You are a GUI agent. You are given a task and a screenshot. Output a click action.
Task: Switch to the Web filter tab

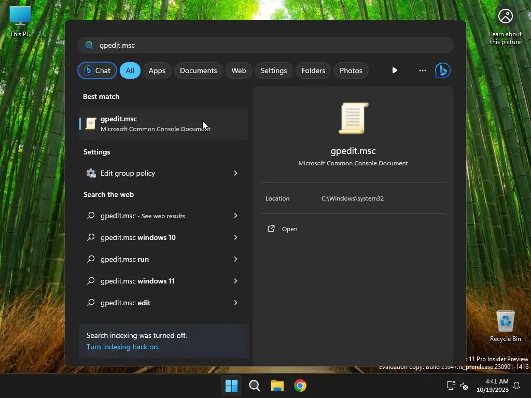pyautogui.click(x=239, y=70)
